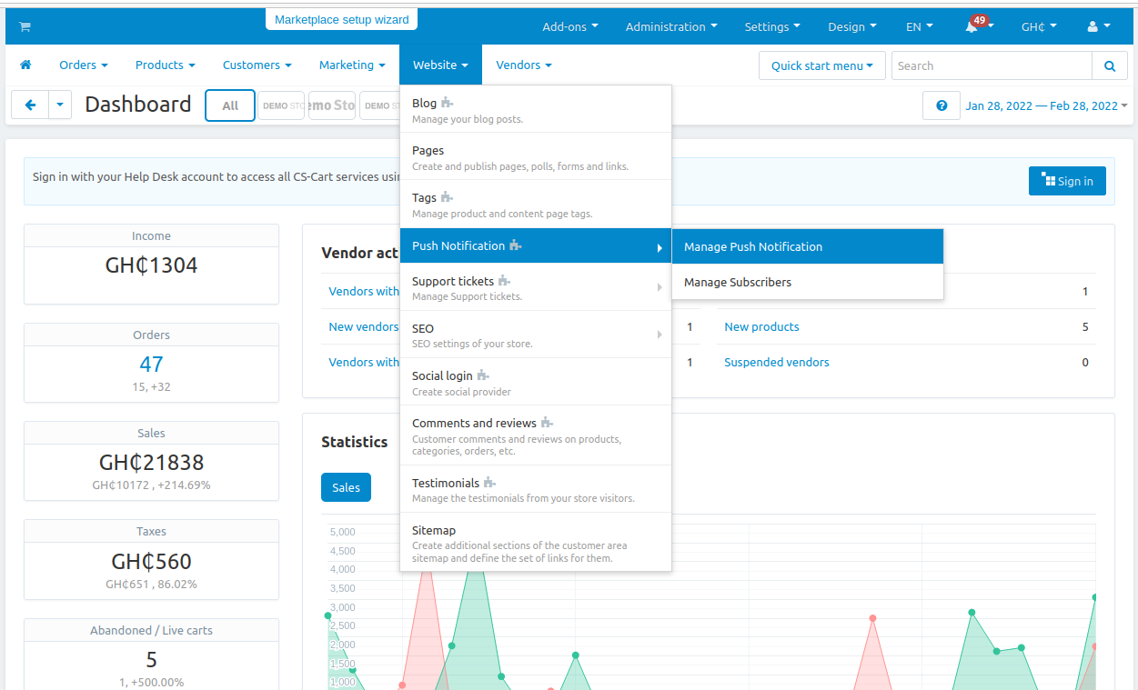Select Manage Subscribers submenu item
Screen dimensions: 1138x690
point(738,282)
